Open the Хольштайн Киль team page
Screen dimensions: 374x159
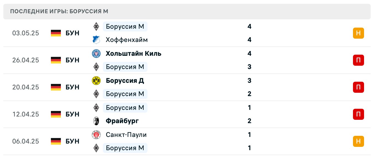(133, 54)
